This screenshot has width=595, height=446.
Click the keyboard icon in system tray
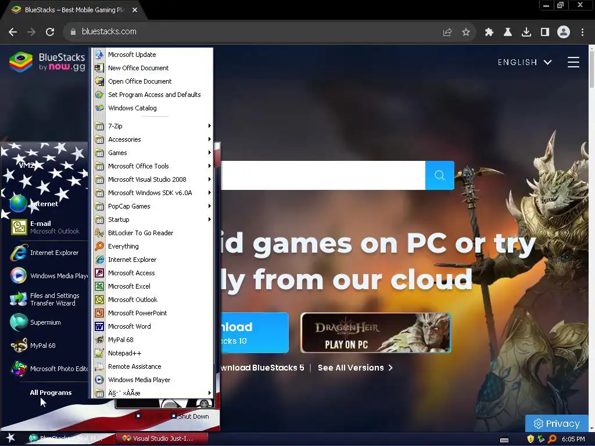pyautogui.click(x=504, y=440)
